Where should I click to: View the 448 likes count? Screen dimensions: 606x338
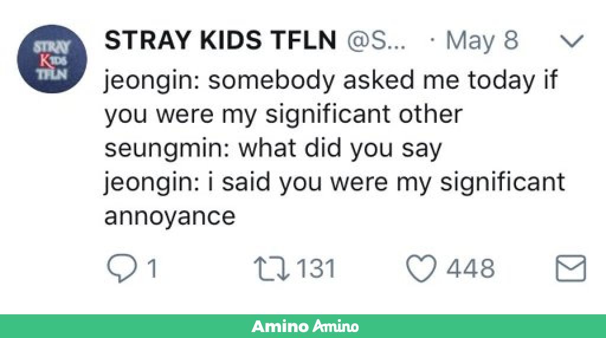[470, 269]
